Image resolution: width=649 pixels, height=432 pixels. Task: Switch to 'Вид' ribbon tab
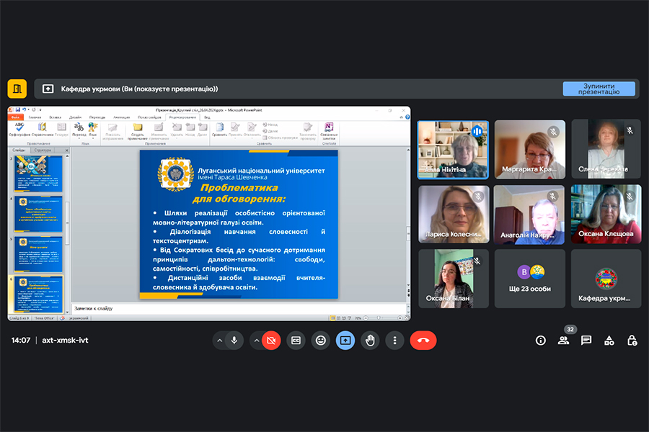pyautogui.click(x=208, y=117)
